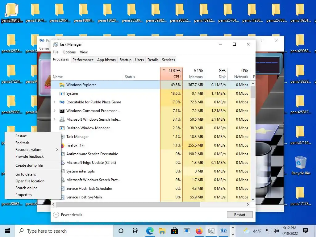The height and width of the screenshot is (237, 316).
Task: Click the vertical scrollbar down arrow
Action: coord(253,199)
